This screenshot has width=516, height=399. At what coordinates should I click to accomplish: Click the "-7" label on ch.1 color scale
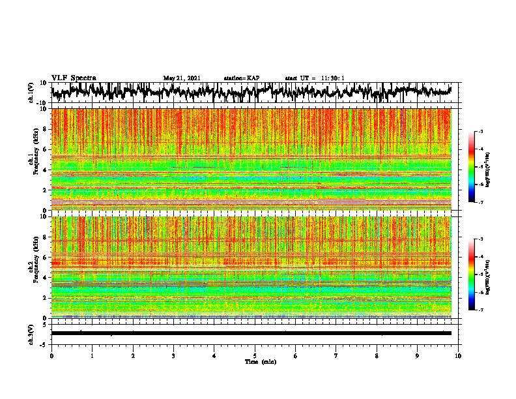pos(481,202)
